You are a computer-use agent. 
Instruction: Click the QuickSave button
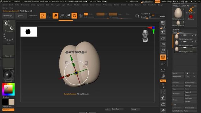(134, 2)
